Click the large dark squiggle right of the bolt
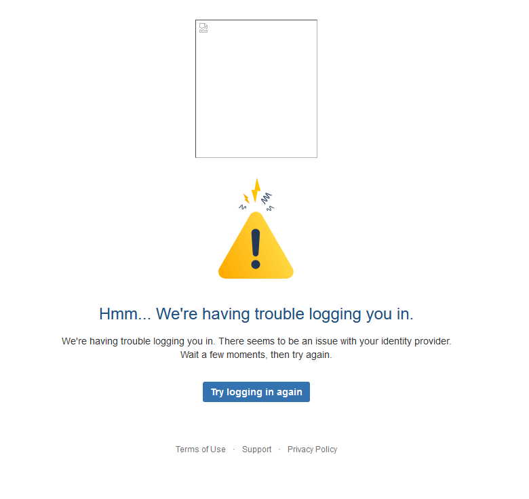 click(x=266, y=198)
